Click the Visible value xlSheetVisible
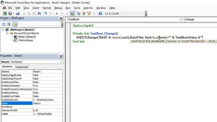This screenshot has width=217, height=122. [47, 114]
